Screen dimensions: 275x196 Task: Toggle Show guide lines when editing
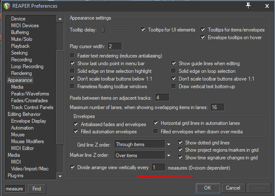(x=174, y=63)
